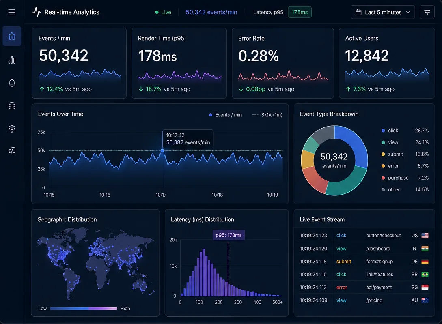
Task: Open notifications bell icon
Action: [x=12, y=83]
